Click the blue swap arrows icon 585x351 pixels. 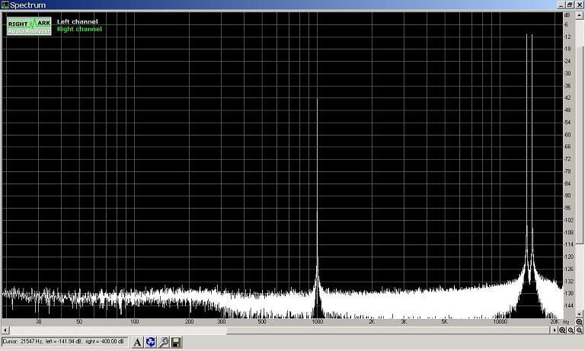click(150, 343)
